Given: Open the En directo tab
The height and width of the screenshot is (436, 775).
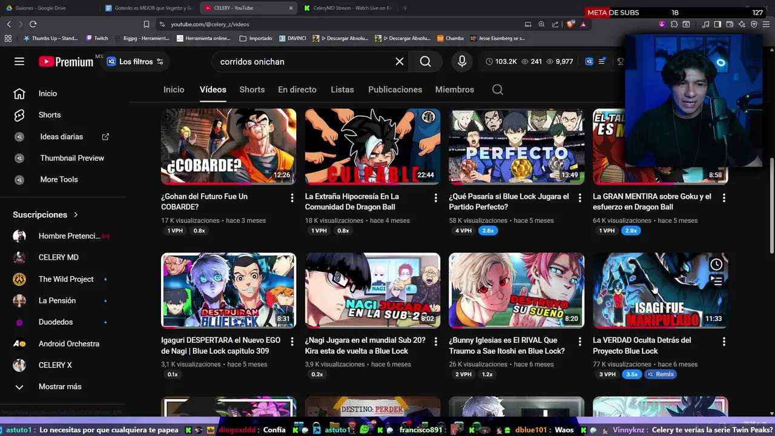Looking at the screenshot, I should (297, 90).
